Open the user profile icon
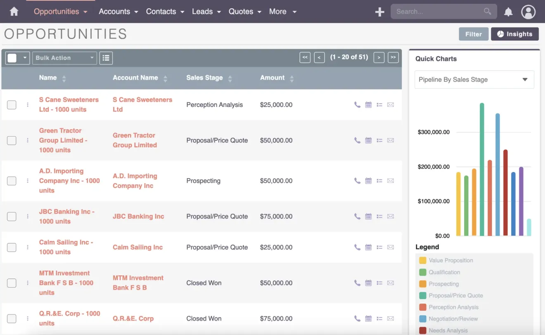The width and height of the screenshot is (545, 335). click(528, 12)
